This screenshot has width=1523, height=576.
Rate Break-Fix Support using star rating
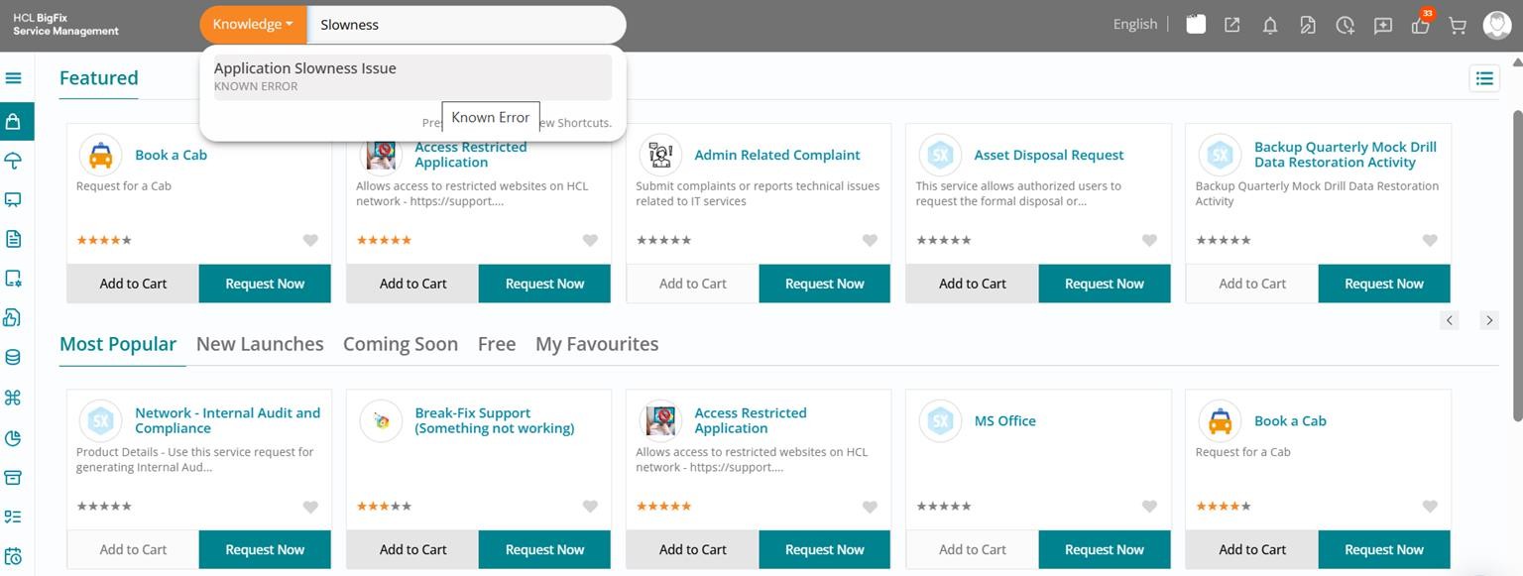coord(384,507)
